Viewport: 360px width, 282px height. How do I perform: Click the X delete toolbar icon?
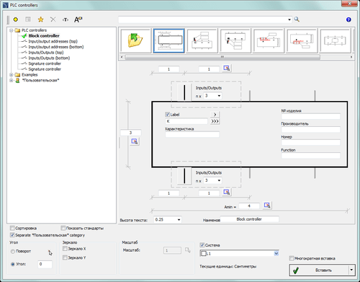point(53,19)
